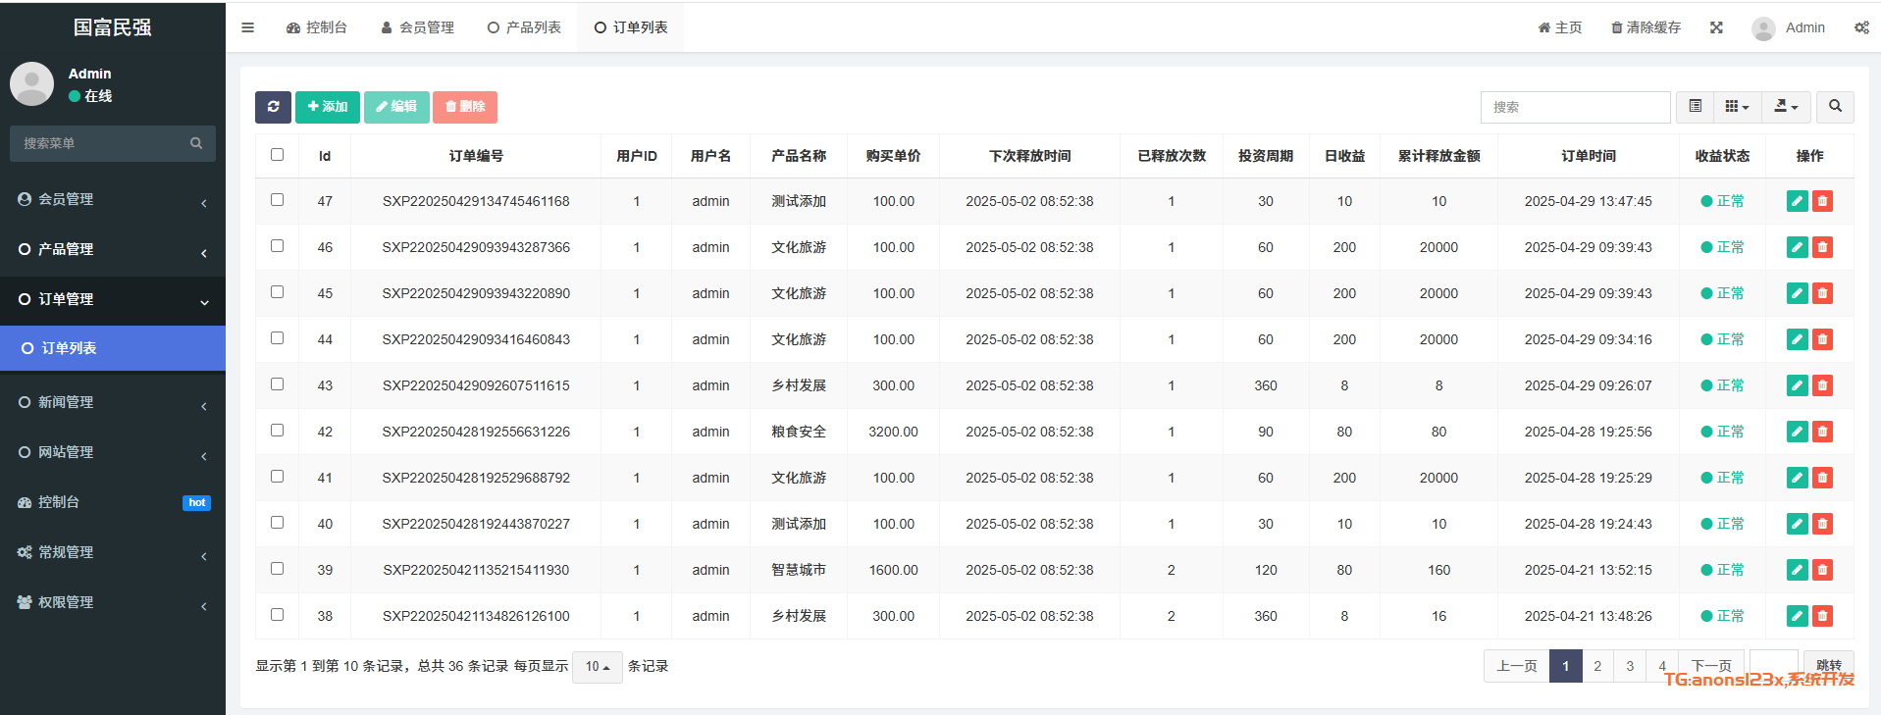1881x715 pixels.
Task: Toggle the table card view icon
Action: click(1695, 107)
